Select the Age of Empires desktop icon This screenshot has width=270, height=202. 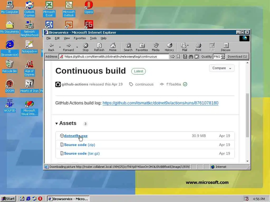coord(30,68)
